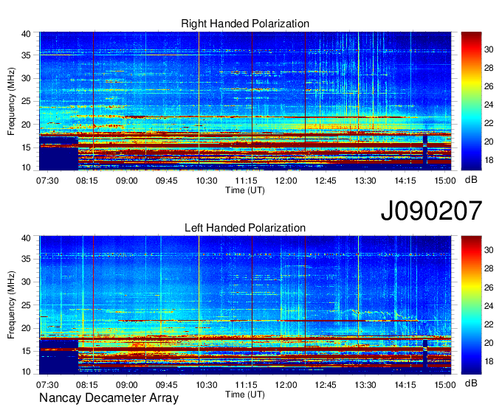Click the 07:30 time tick of Left Handed plot

click(x=47, y=385)
